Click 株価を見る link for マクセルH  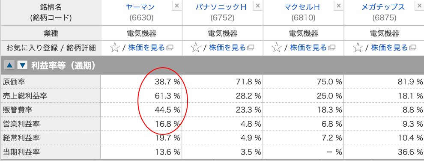click(308, 48)
